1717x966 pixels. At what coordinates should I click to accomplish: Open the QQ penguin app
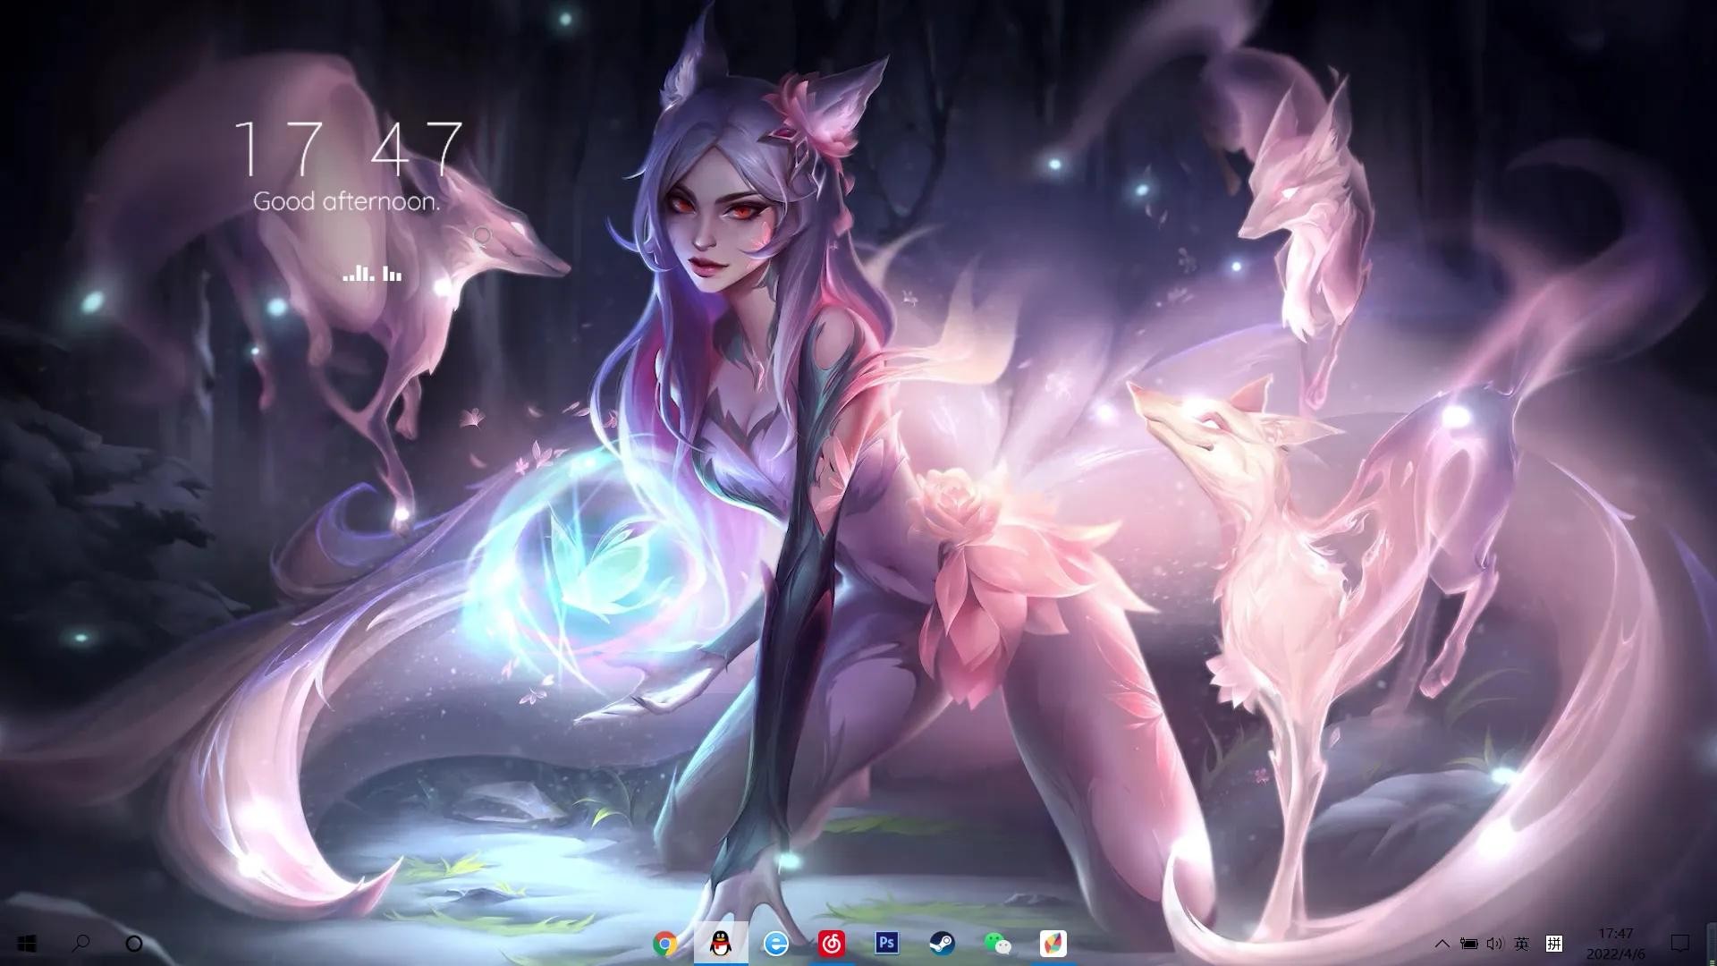click(x=720, y=944)
